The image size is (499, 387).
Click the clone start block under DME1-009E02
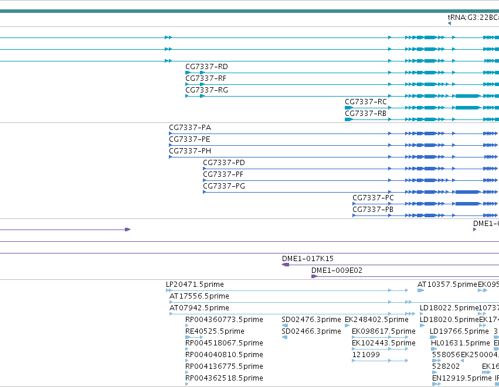pyautogui.click(x=314, y=276)
